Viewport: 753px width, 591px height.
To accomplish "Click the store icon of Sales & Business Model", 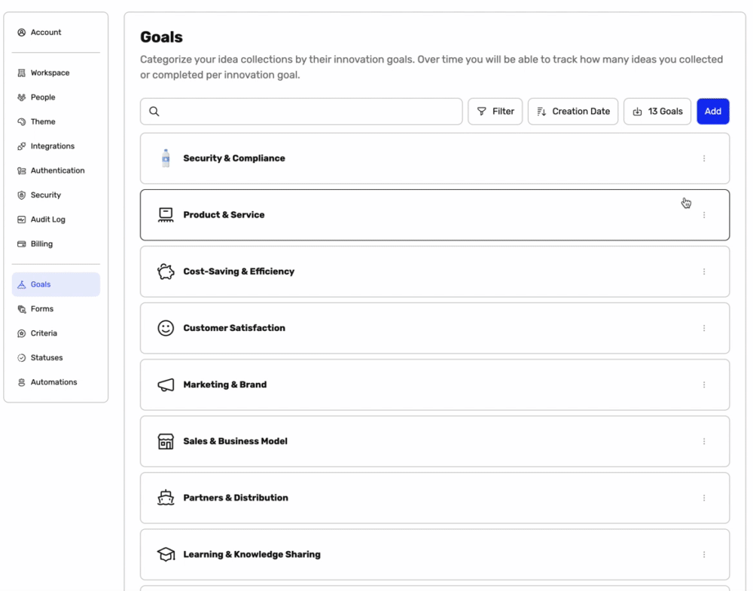I will click(166, 442).
